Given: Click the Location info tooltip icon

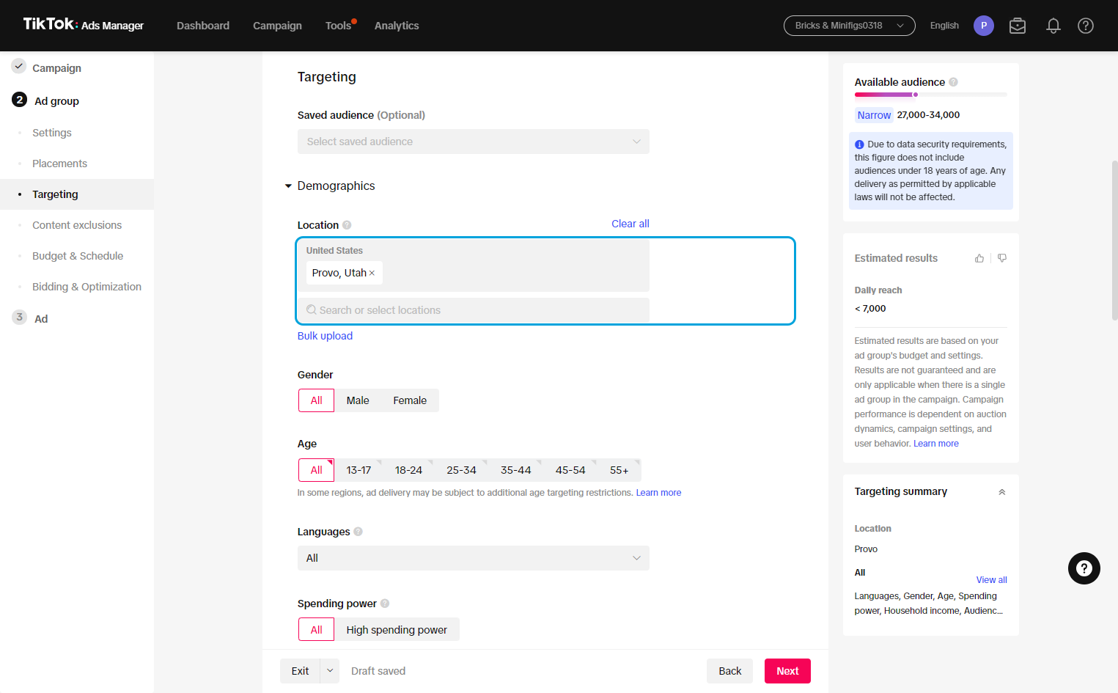Looking at the screenshot, I should coord(347,225).
